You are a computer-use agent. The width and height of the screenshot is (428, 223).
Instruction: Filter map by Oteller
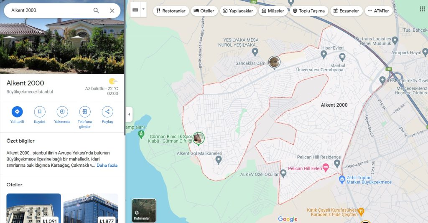(204, 11)
